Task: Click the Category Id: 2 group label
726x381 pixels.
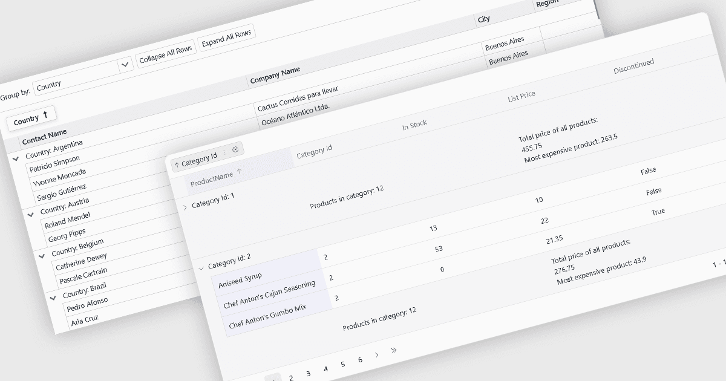Action: point(229,261)
